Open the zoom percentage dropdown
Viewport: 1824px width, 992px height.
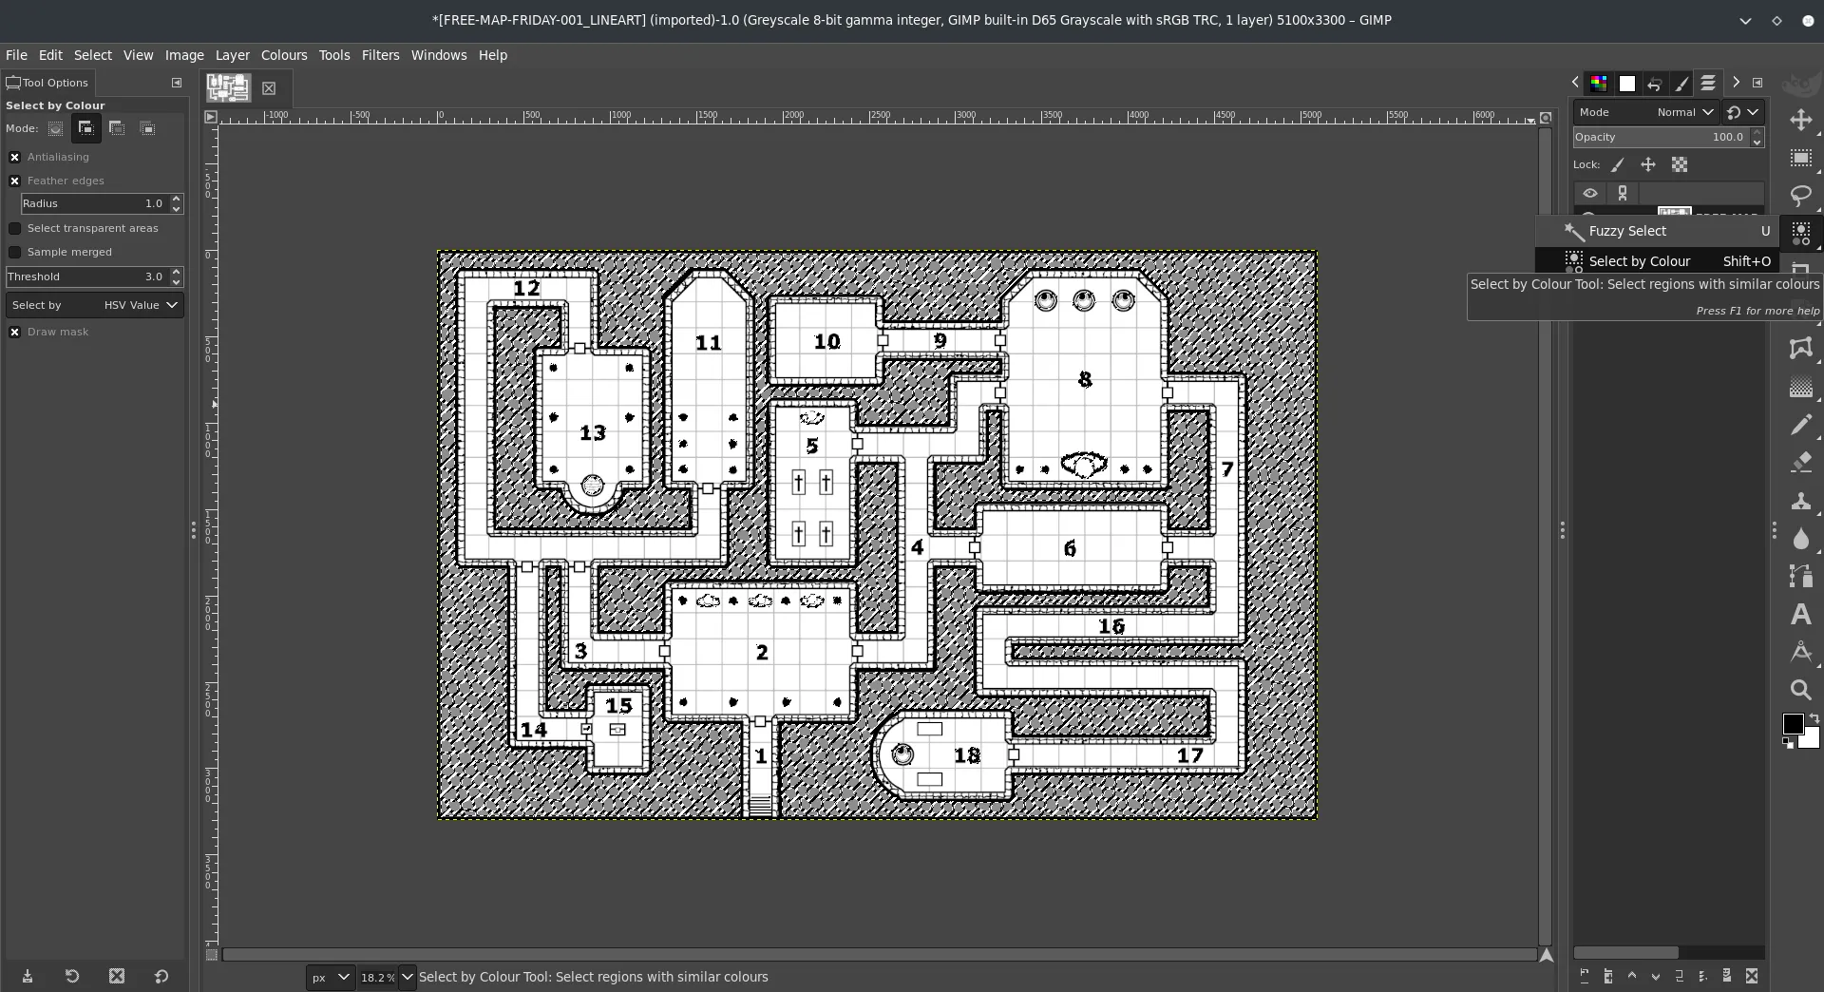pos(407,977)
